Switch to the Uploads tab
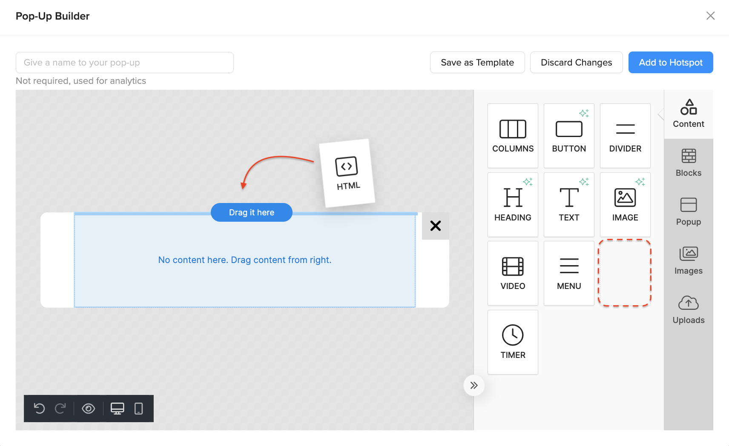This screenshot has height=446, width=729. (688, 310)
